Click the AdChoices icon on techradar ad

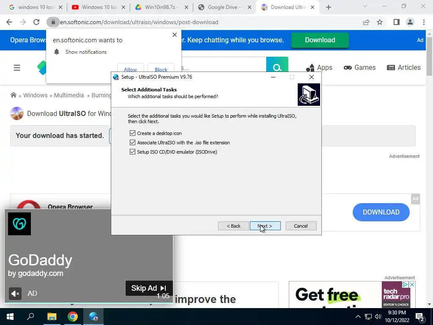[x=406, y=285]
